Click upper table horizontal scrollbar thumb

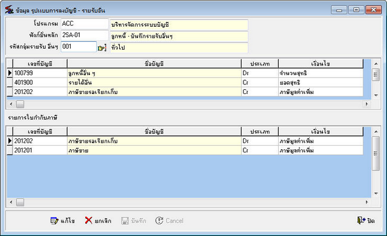[x=20, y=104]
